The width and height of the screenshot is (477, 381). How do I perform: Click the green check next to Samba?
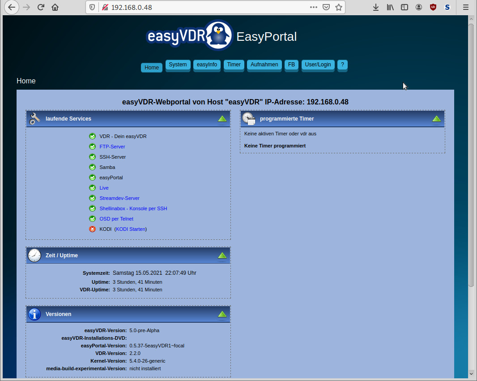tap(93, 167)
